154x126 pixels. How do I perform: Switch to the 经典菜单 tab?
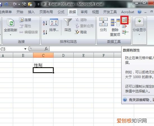click(x=6, y=12)
